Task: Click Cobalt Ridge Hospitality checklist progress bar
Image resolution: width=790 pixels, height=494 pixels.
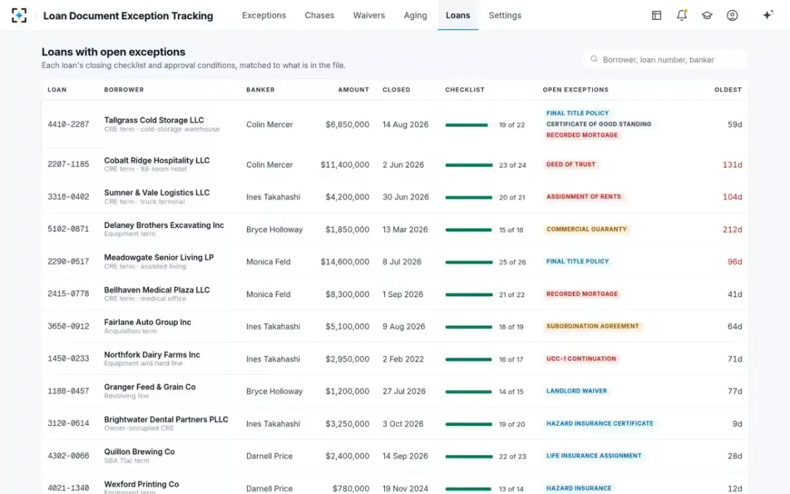Action: point(469,165)
